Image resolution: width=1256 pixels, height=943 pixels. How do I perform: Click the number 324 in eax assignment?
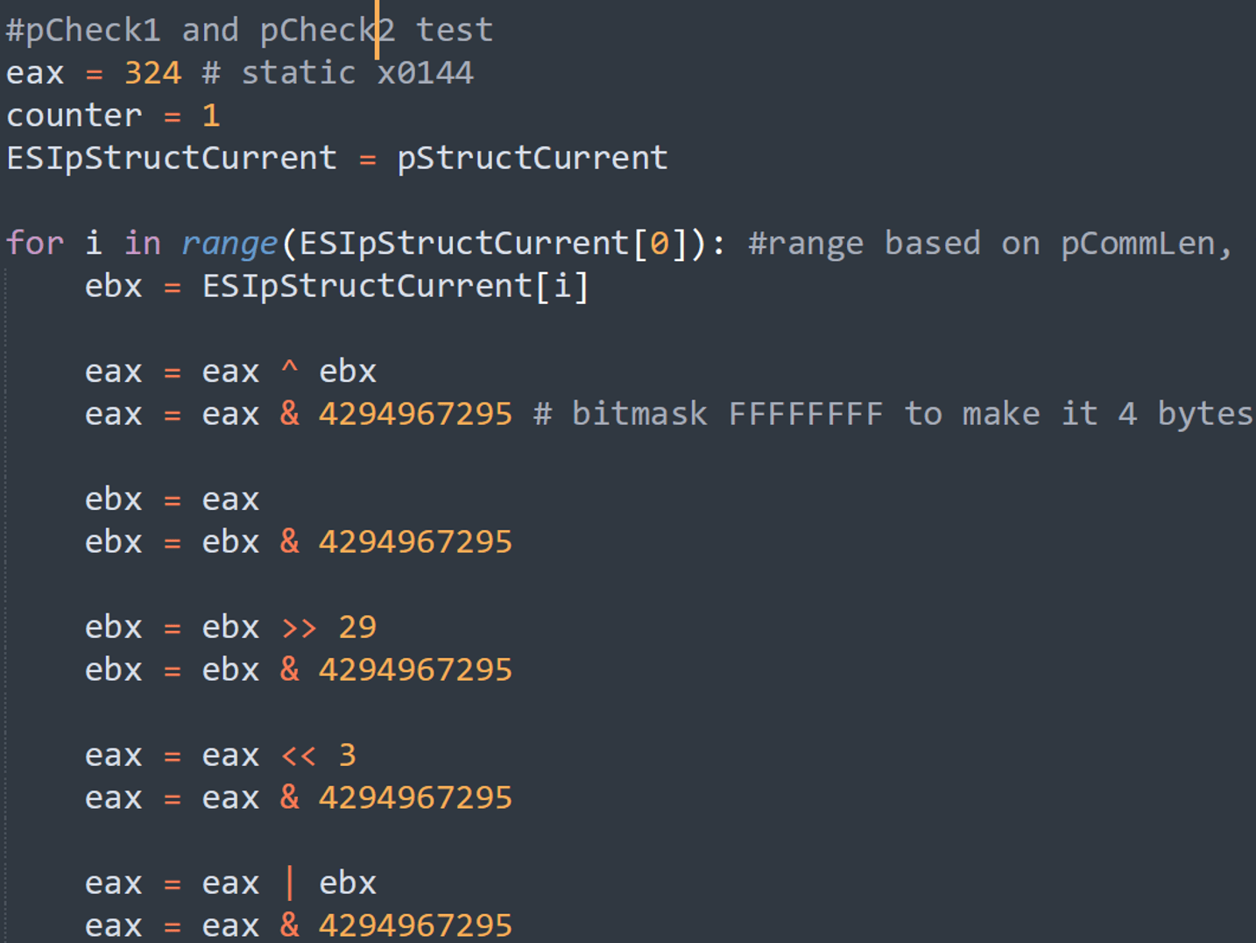152,73
